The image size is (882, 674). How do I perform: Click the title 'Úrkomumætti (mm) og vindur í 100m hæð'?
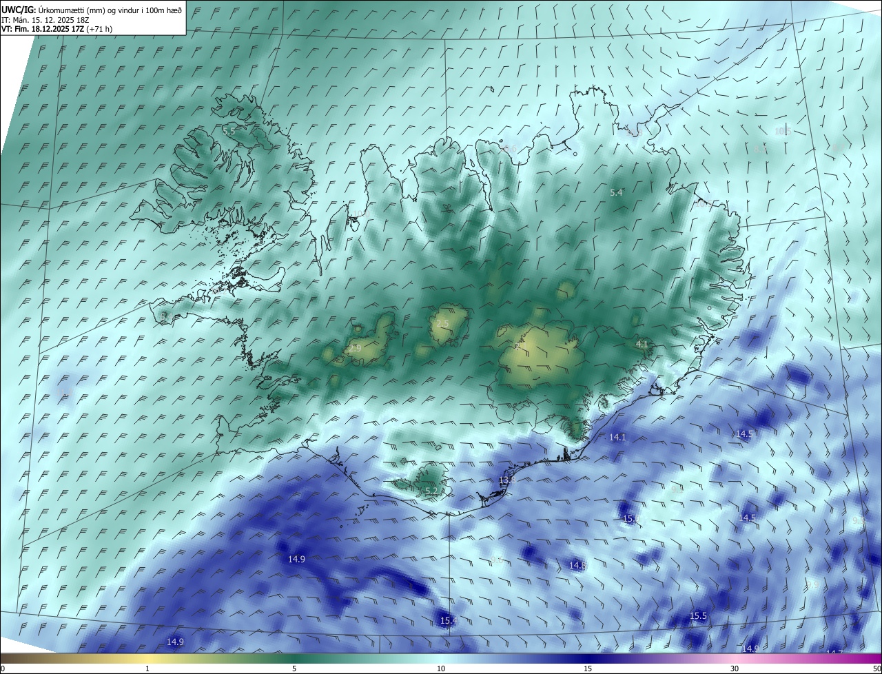pos(110,10)
